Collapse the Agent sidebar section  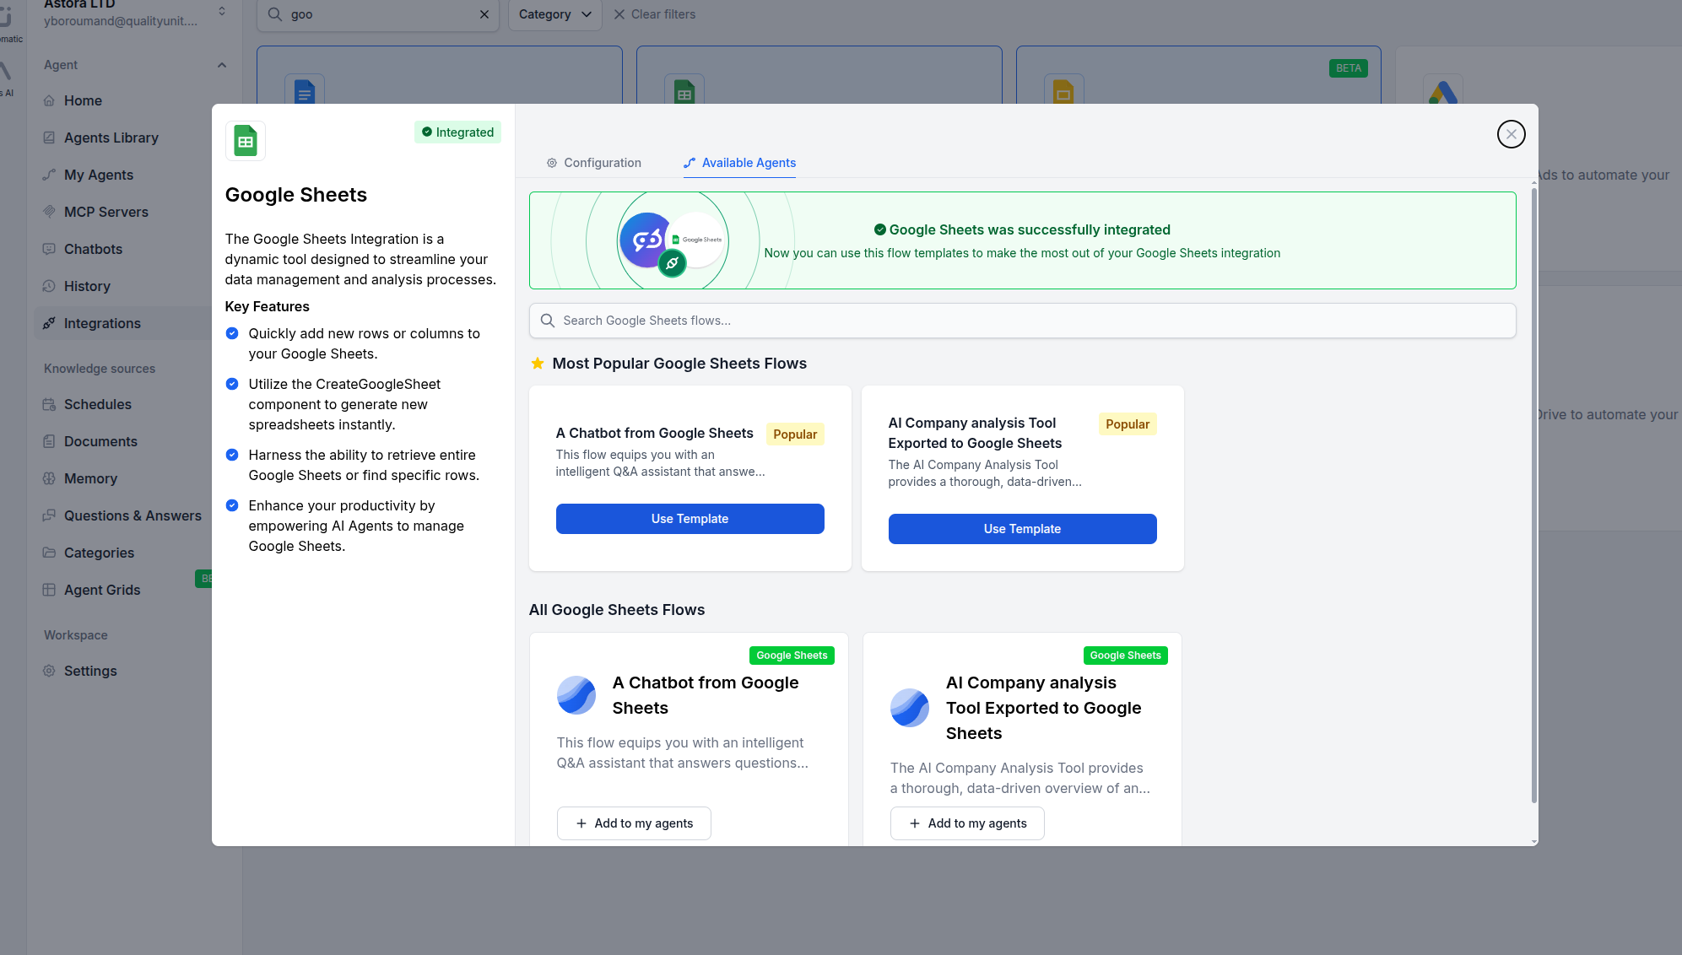click(222, 65)
